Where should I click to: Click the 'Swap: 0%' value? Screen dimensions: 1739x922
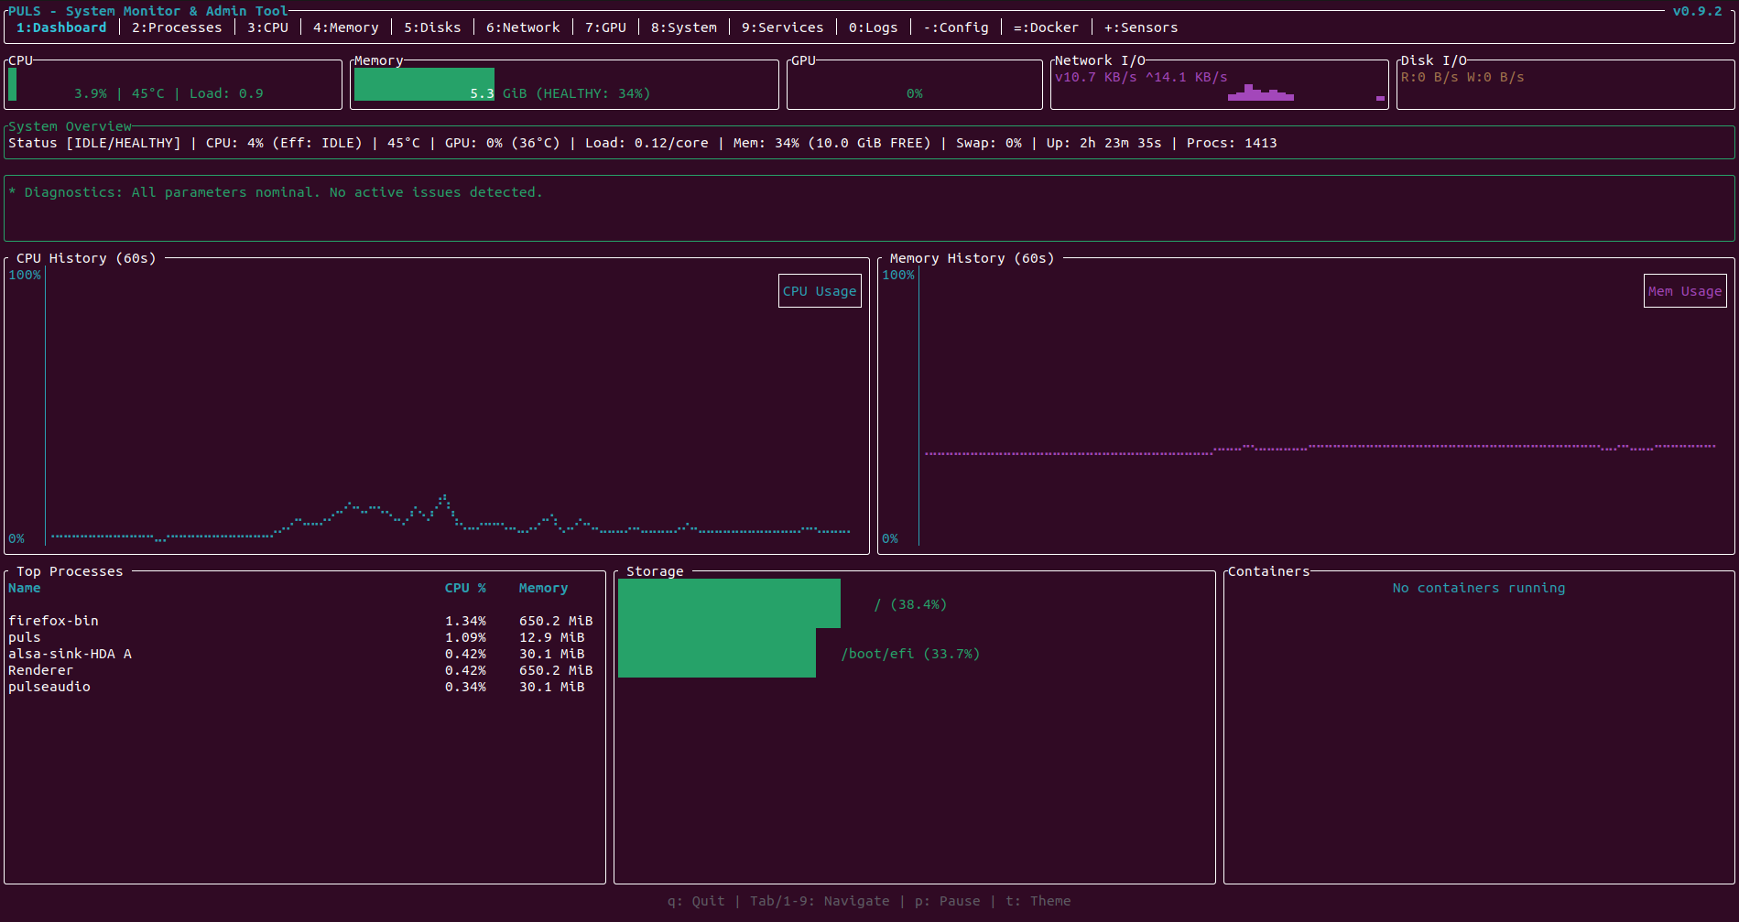(989, 143)
